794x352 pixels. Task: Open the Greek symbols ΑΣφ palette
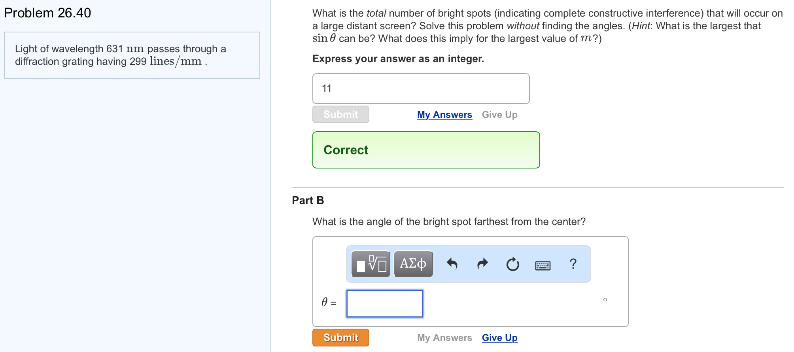click(413, 263)
